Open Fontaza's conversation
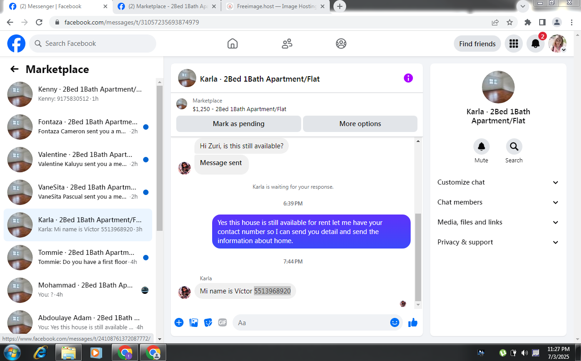 click(x=78, y=127)
